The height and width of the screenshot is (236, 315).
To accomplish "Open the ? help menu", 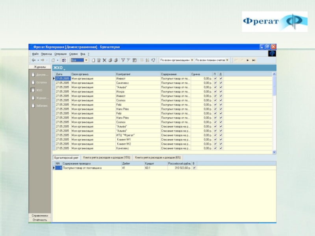I will tap(88, 54).
